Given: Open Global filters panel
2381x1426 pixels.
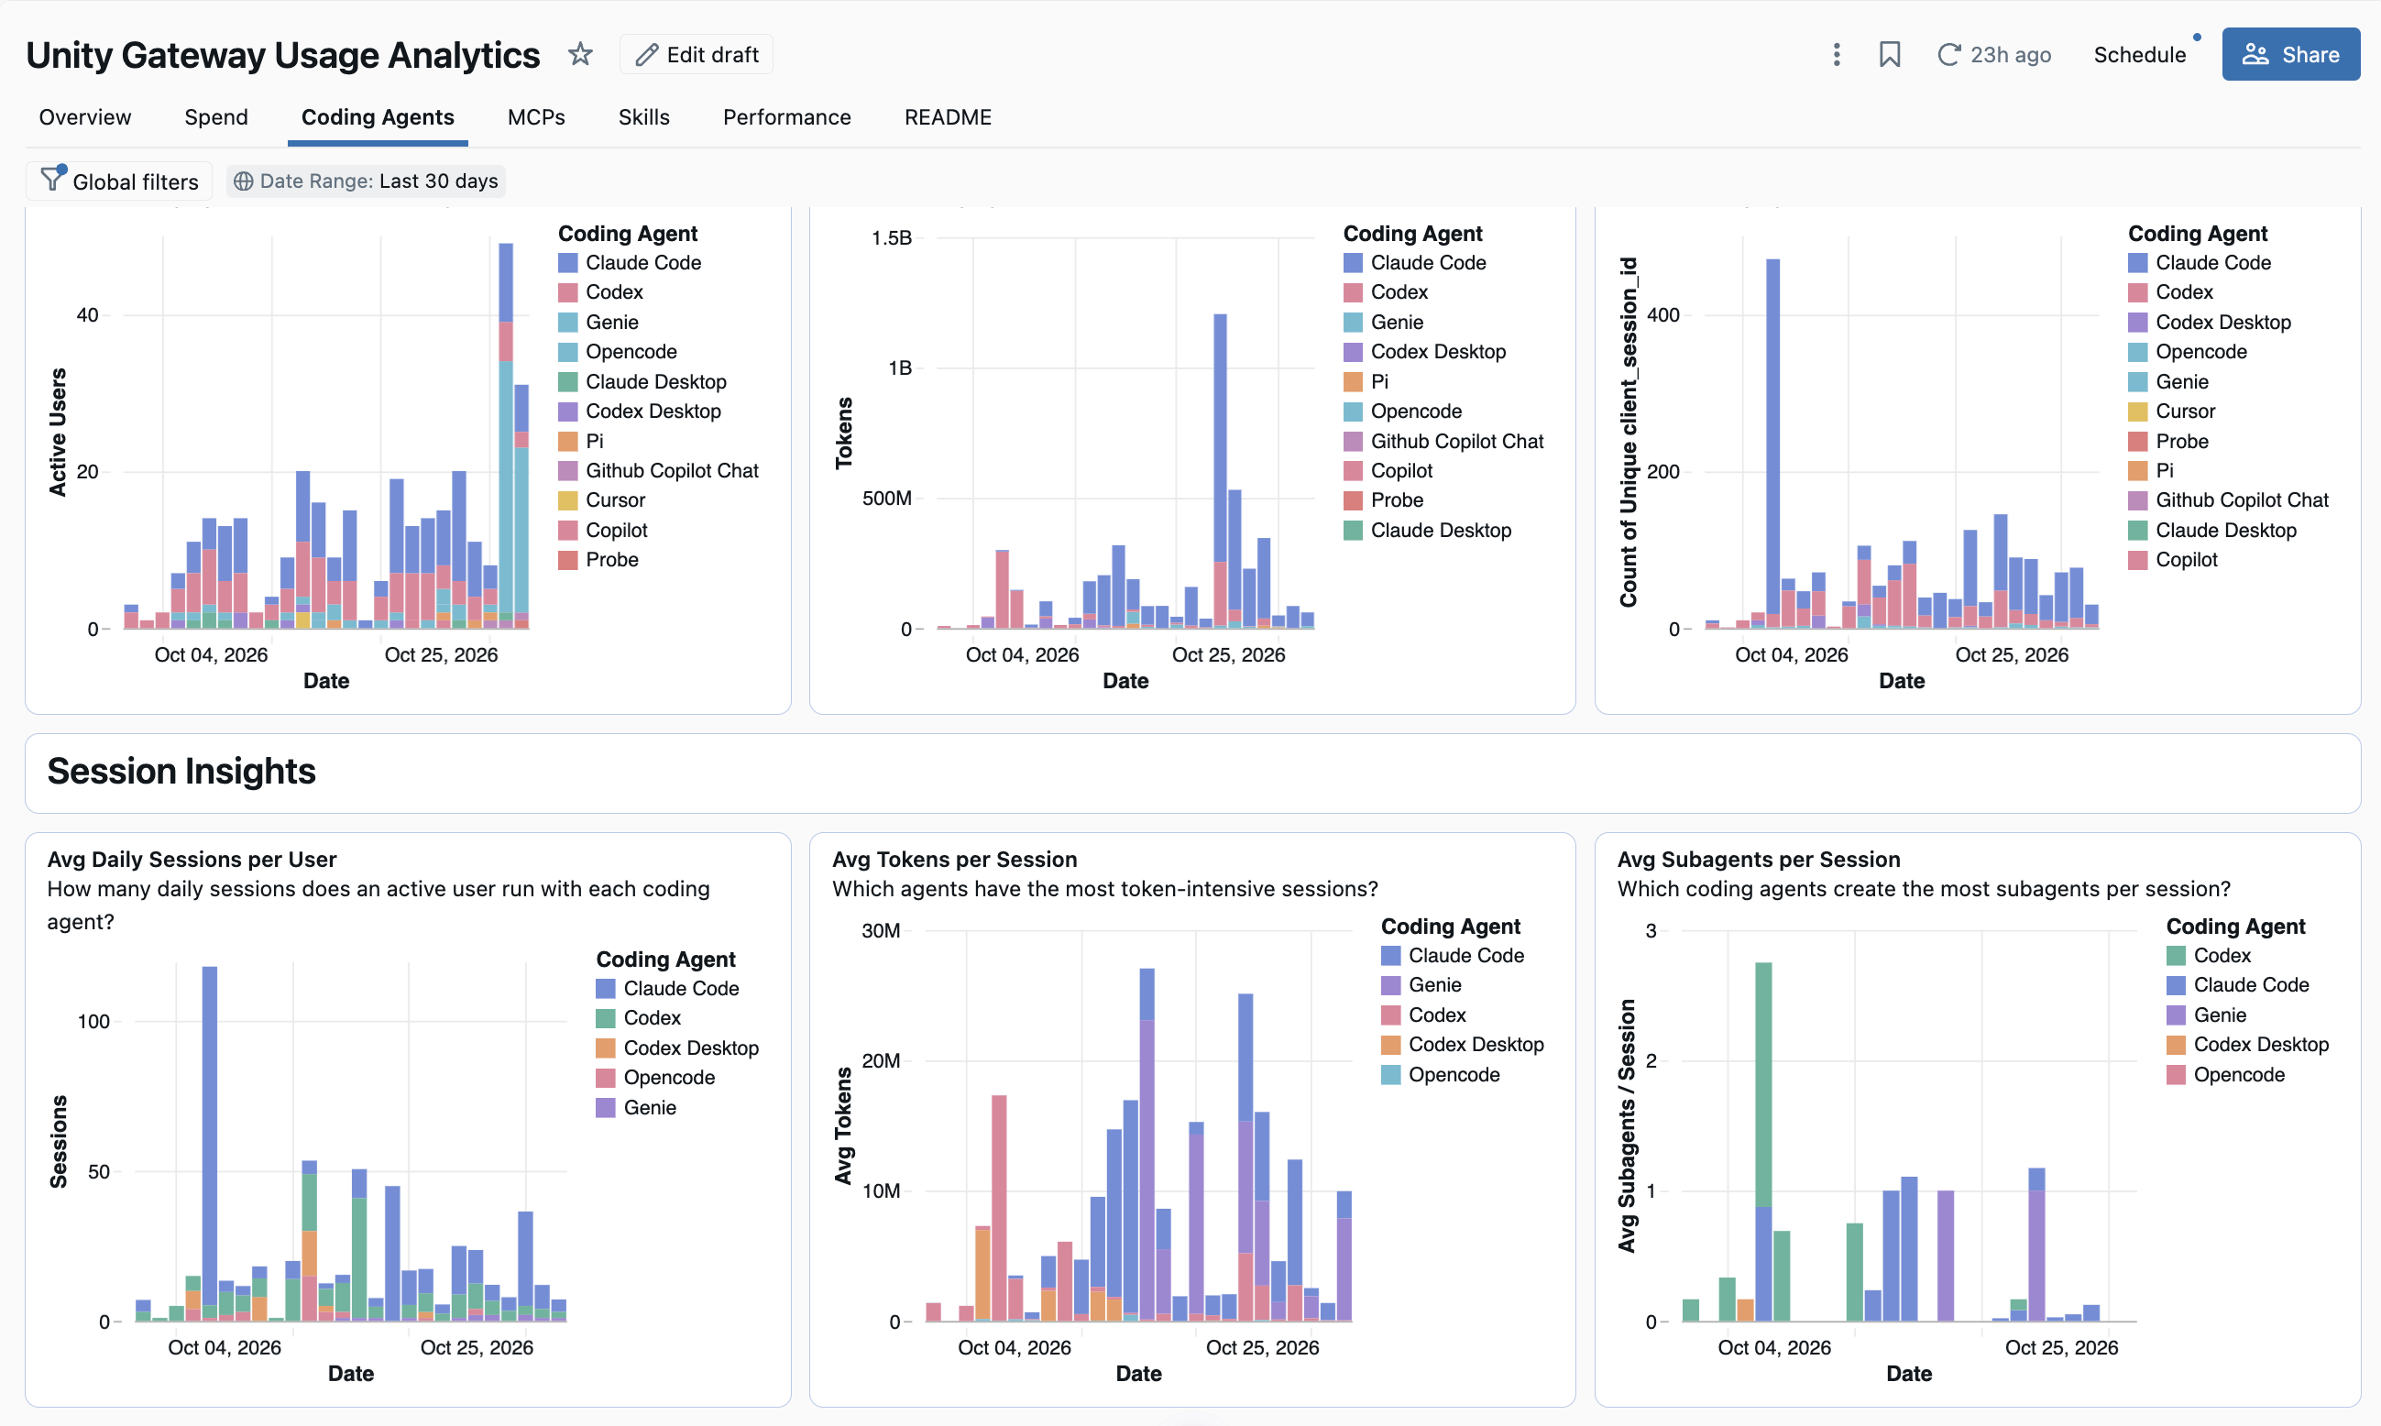Looking at the screenshot, I should click(119, 181).
